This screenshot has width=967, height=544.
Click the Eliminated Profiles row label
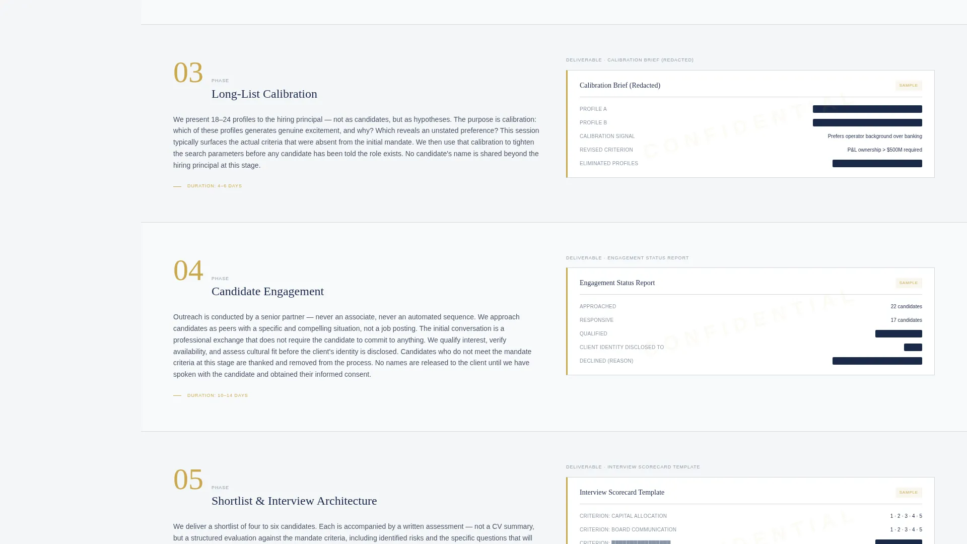(x=609, y=164)
